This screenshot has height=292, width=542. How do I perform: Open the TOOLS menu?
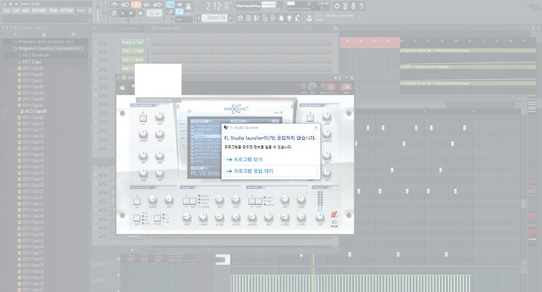[x=81, y=11]
